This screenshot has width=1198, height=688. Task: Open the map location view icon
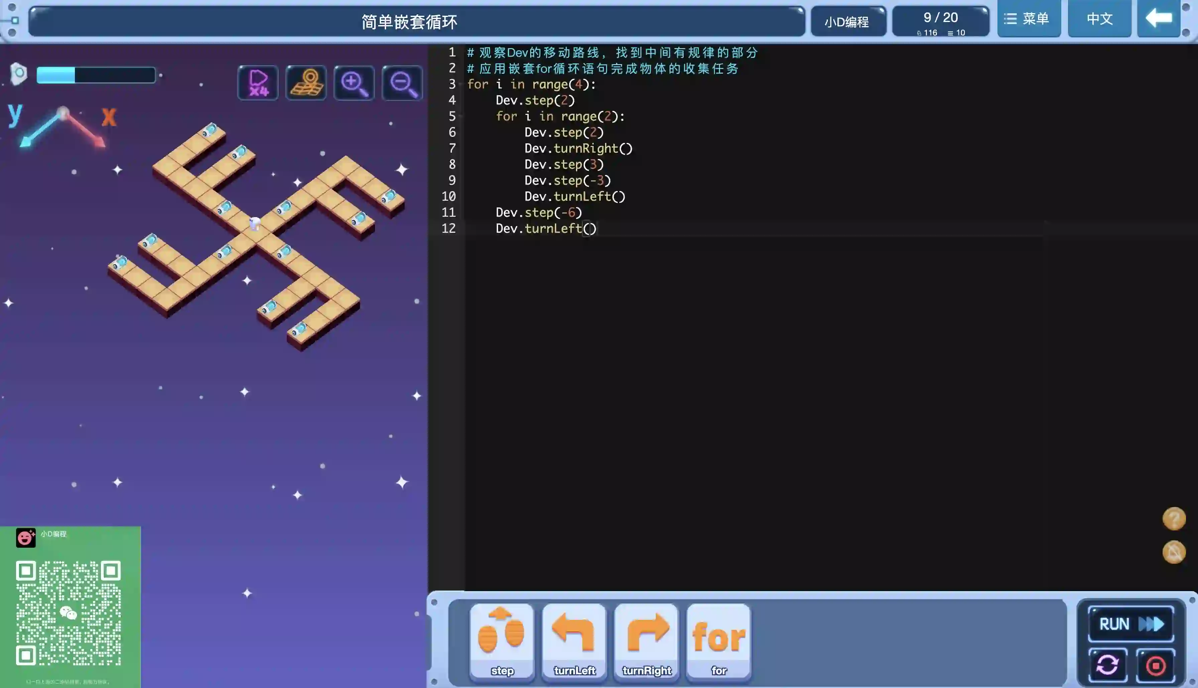point(306,83)
